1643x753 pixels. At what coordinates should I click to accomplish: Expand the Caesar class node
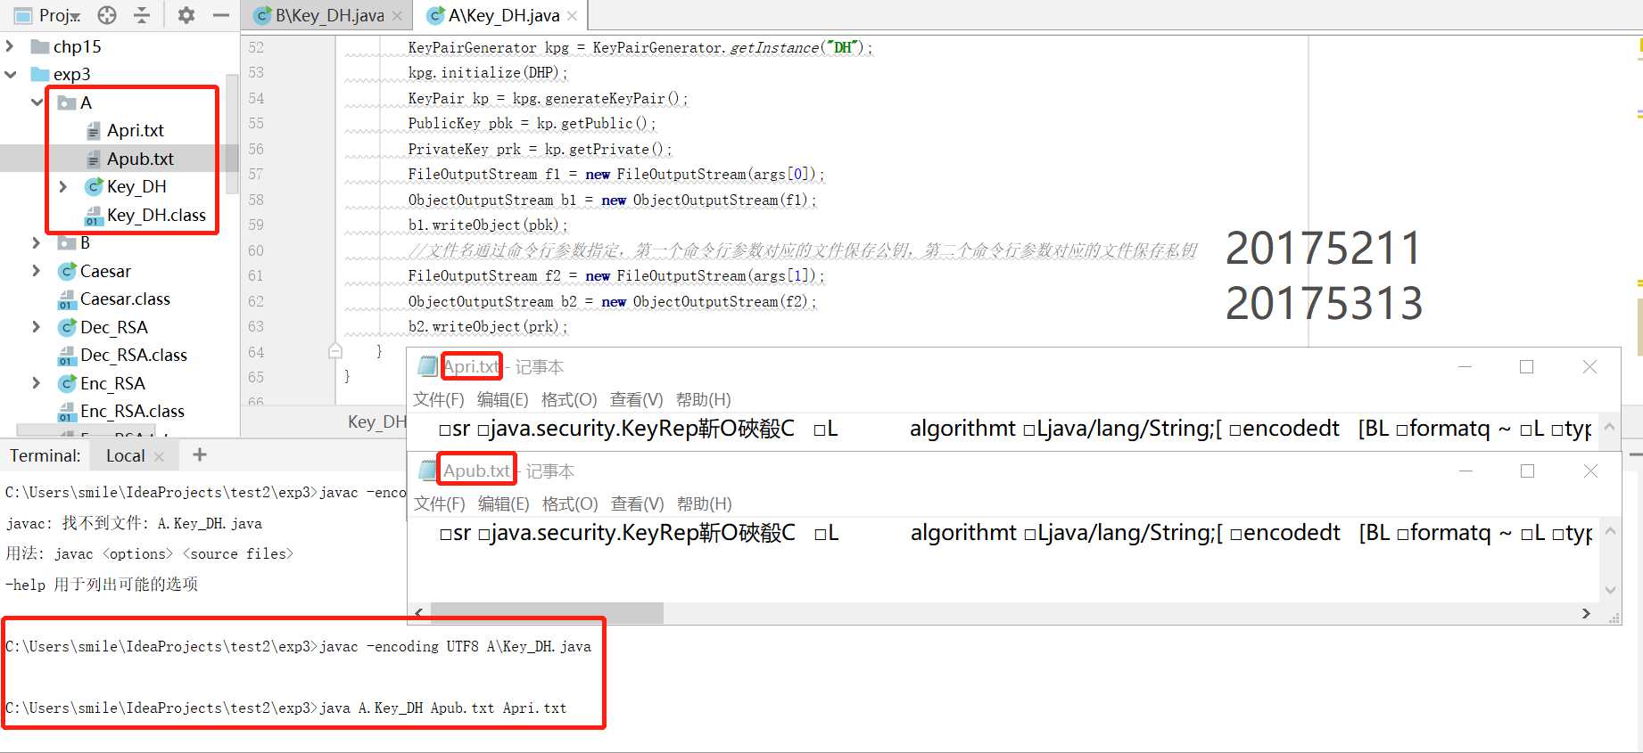36,271
